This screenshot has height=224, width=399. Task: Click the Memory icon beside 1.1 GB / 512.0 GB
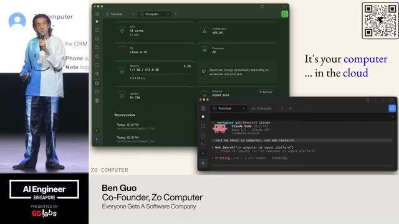click(122, 72)
